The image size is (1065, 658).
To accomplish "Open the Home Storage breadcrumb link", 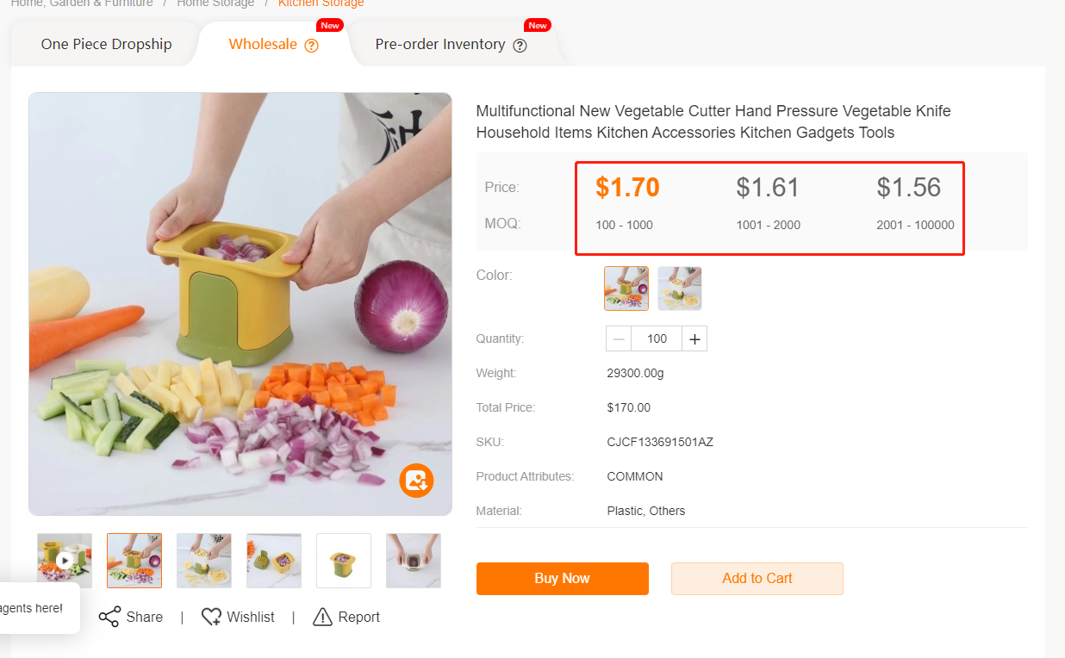I will 215,3.
